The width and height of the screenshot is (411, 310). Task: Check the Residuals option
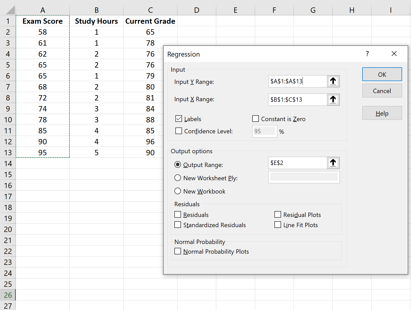pos(178,214)
